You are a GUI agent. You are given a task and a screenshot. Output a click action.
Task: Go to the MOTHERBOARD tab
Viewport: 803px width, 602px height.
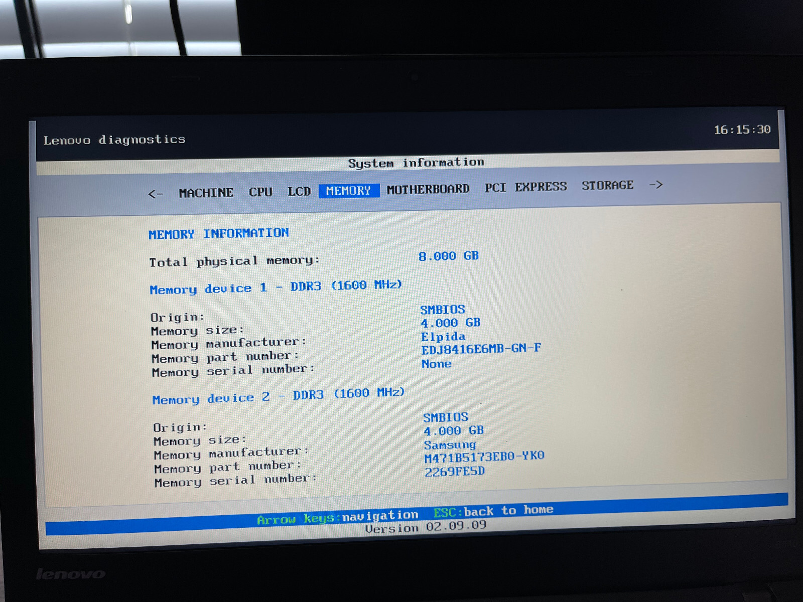[428, 189]
